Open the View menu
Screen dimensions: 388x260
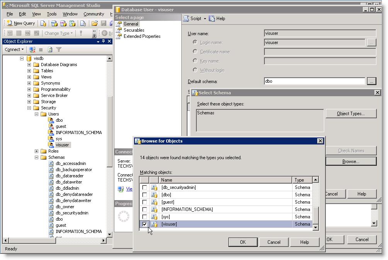[36, 14]
